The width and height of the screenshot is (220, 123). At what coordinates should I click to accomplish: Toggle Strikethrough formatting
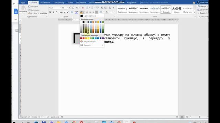[61, 12]
